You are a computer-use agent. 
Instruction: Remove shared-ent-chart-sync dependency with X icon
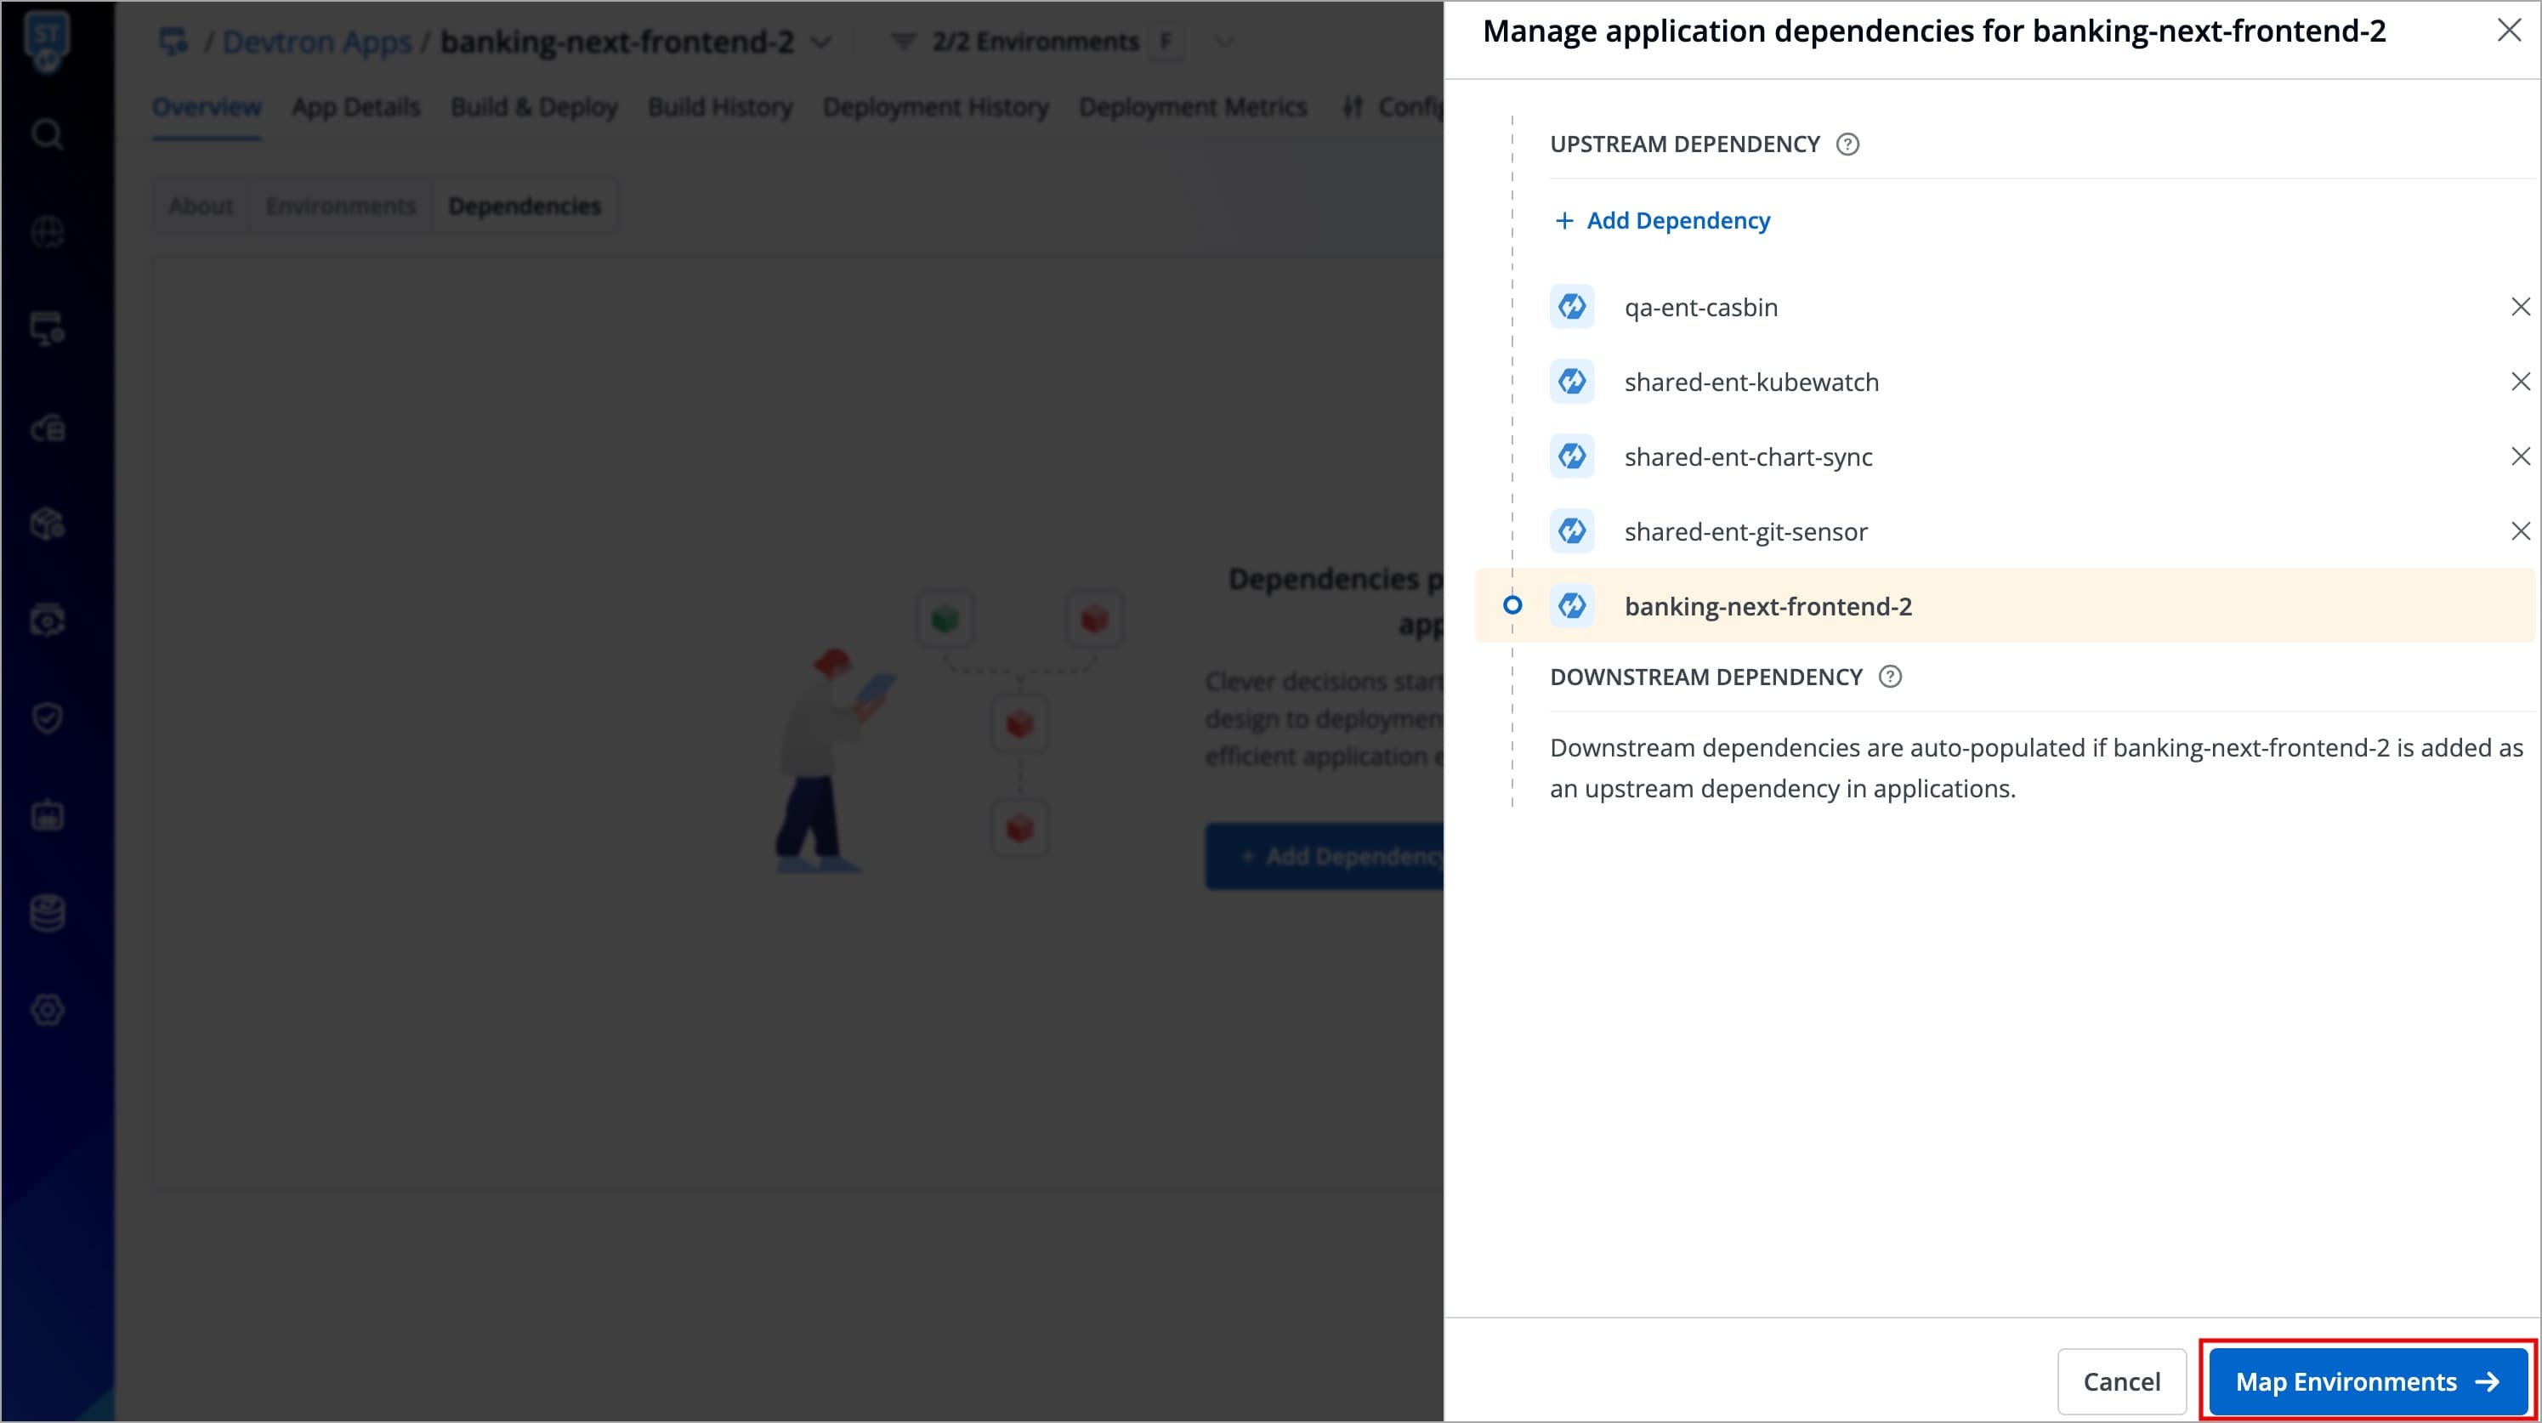click(x=2520, y=456)
